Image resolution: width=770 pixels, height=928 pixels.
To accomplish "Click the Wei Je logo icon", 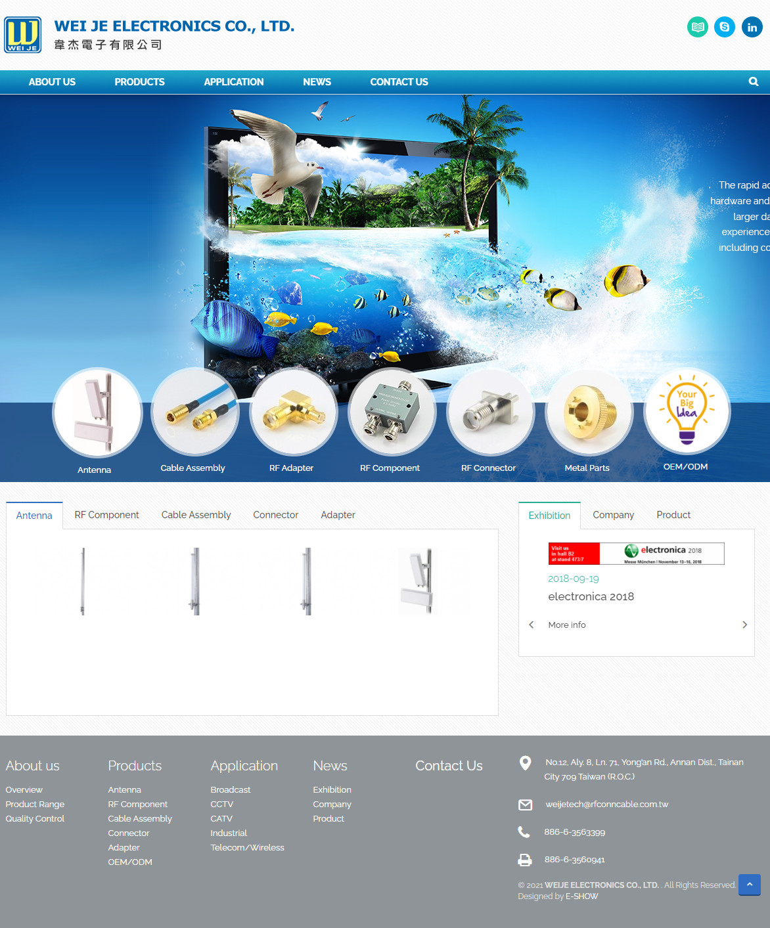I will pos(23,35).
